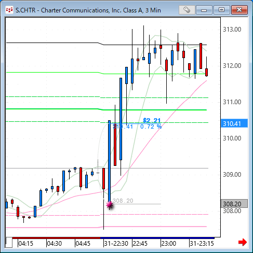Click the 04:30 time axis label
Screen dimensions: 253x253
(x=55, y=244)
